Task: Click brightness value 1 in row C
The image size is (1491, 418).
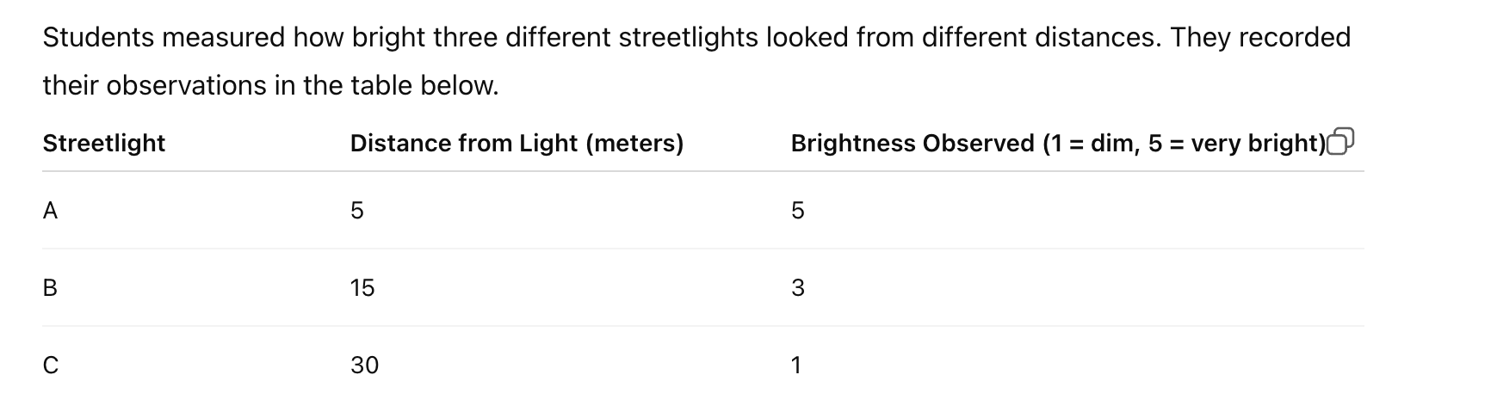Action: [x=796, y=365]
